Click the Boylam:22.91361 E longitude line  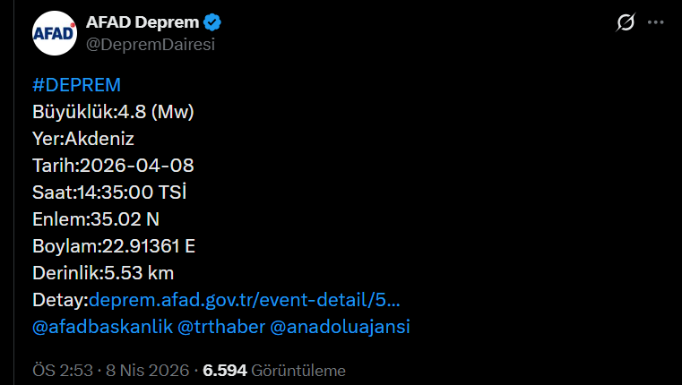click(114, 246)
